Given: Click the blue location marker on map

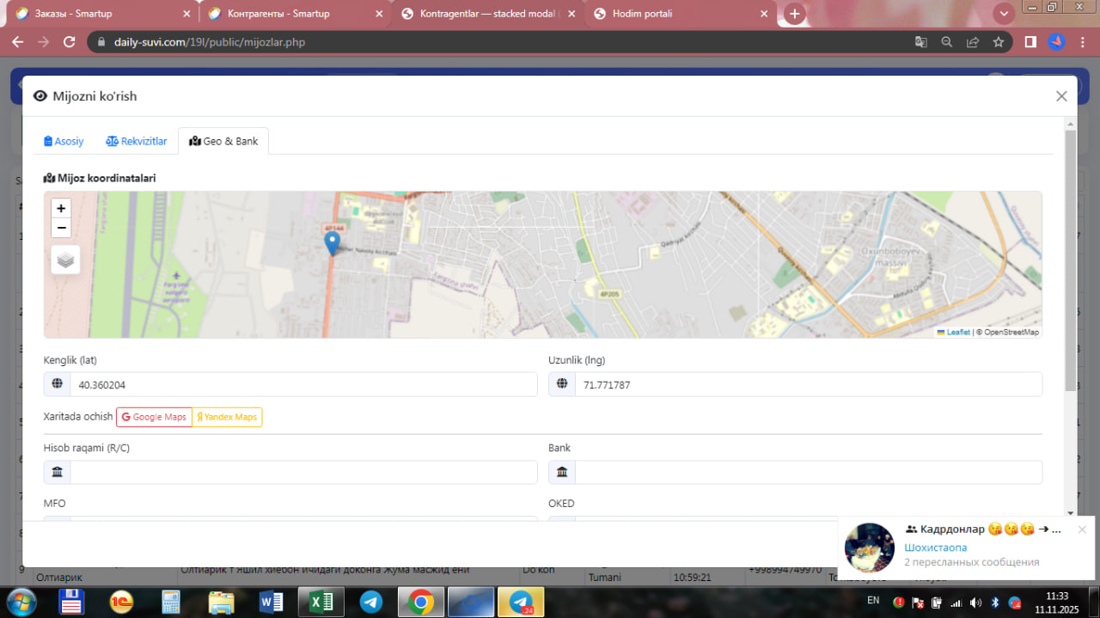Looking at the screenshot, I should tap(332, 242).
